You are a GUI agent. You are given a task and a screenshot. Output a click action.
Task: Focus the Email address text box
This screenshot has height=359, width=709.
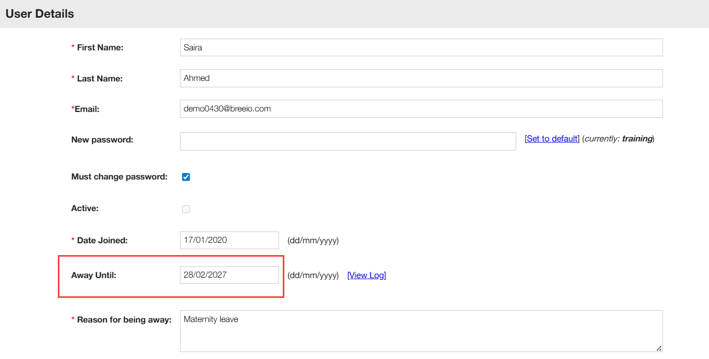coord(421,109)
